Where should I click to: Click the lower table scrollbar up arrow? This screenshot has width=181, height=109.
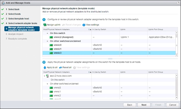click(x=177, y=75)
